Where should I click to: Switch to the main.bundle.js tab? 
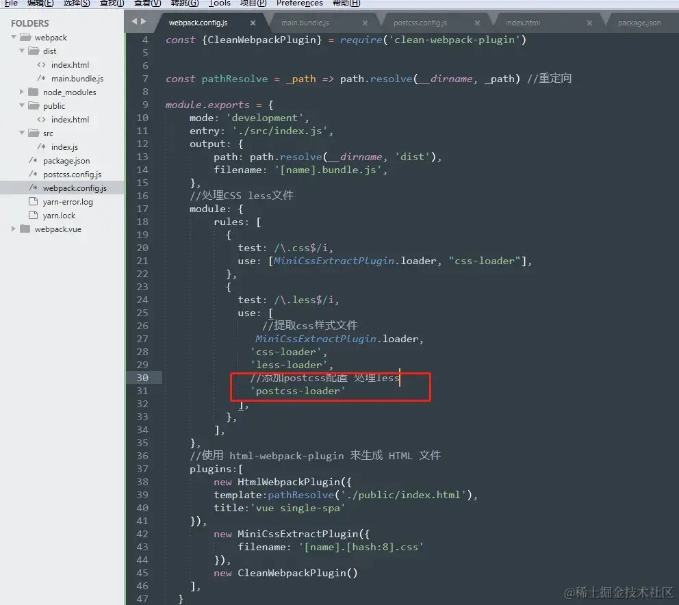[305, 23]
